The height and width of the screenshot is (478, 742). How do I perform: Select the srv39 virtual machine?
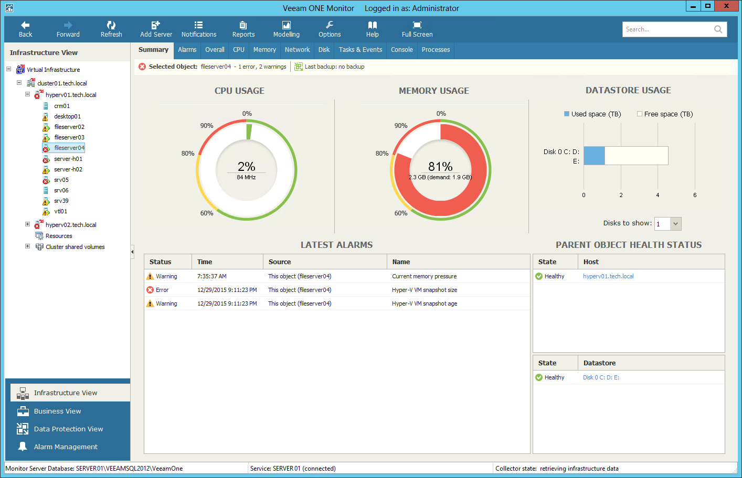61,201
